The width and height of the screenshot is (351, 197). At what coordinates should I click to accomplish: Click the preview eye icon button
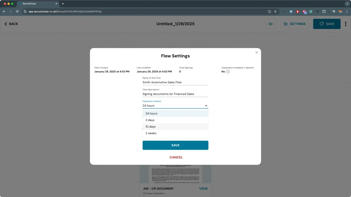click(271, 24)
